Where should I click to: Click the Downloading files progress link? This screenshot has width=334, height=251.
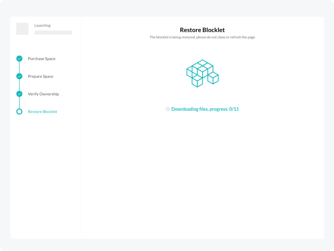point(205,109)
